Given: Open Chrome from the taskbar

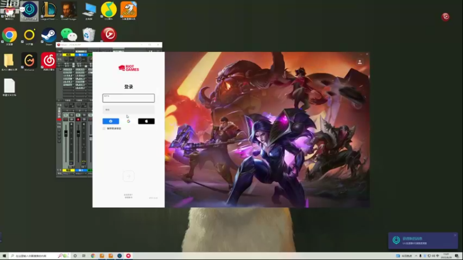Looking at the screenshot, I should pyautogui.click(x=93, y=256).
